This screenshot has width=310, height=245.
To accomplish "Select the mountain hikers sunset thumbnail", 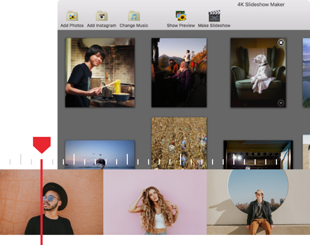I will click(179, 73).
